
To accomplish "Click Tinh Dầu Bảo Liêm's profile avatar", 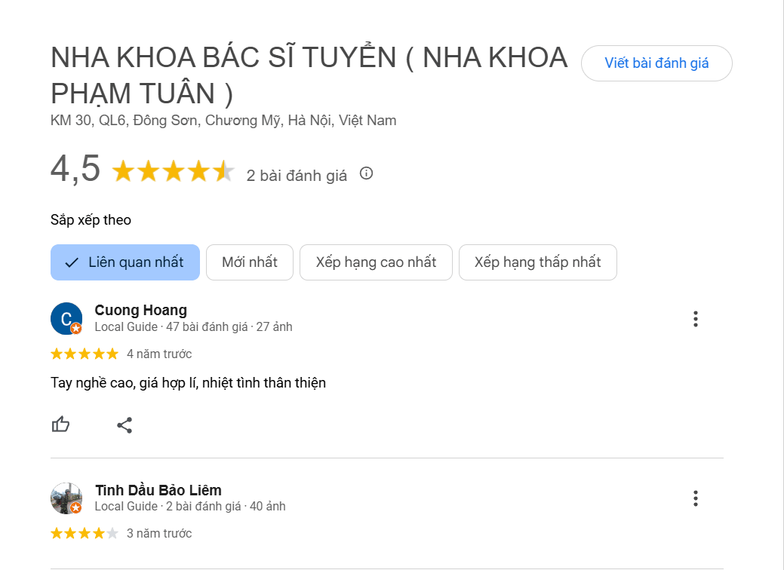I will pos(67,498).
